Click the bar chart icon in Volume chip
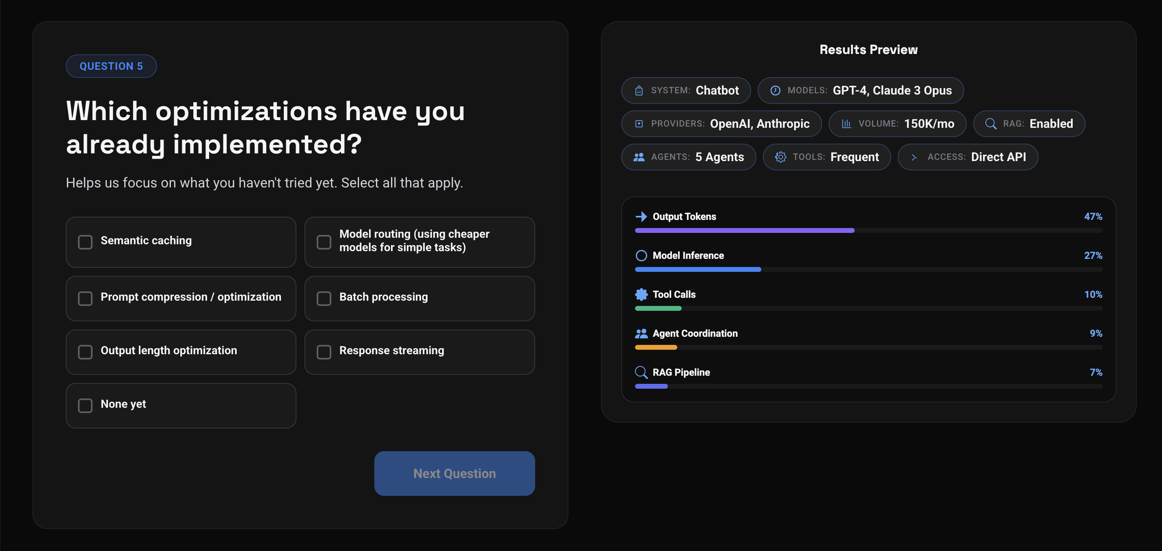 846,123
